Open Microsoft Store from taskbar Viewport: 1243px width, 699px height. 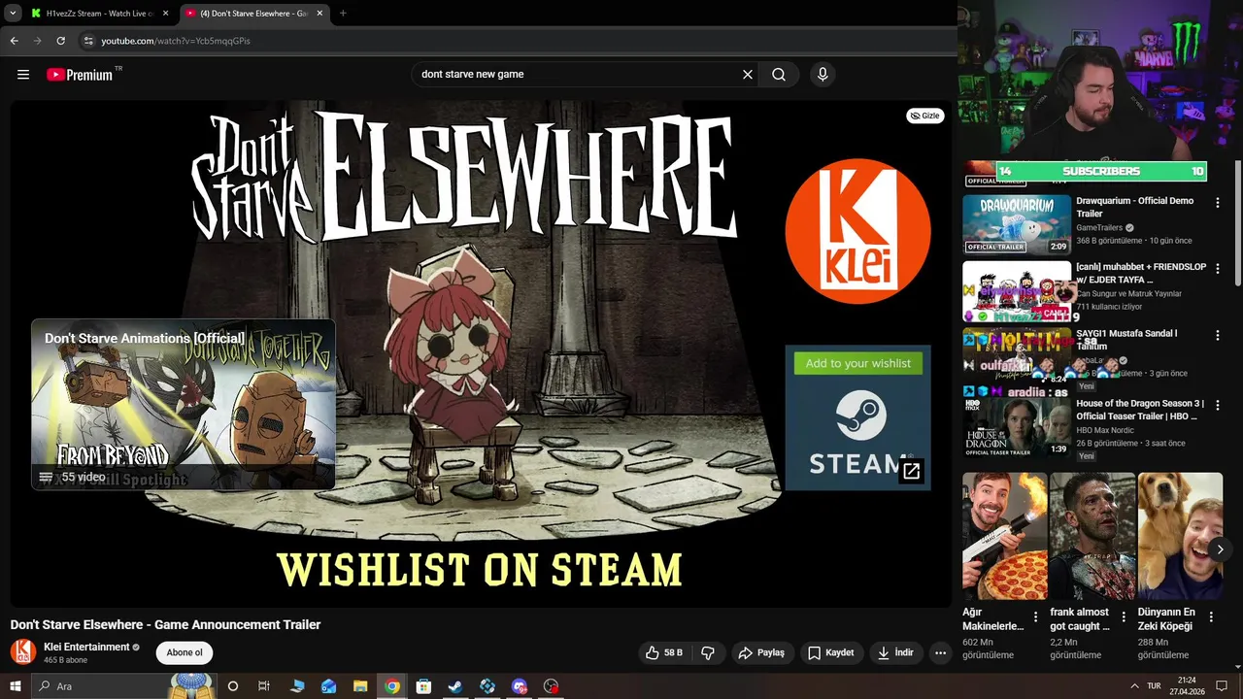423,686
